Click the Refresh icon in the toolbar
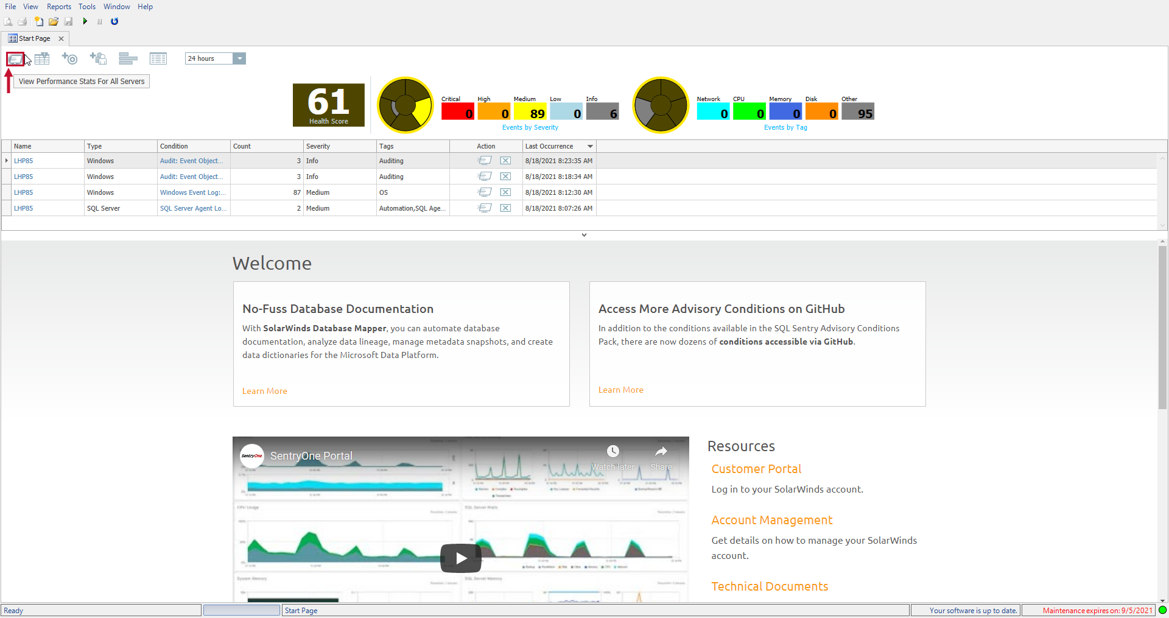 (114, 21)
